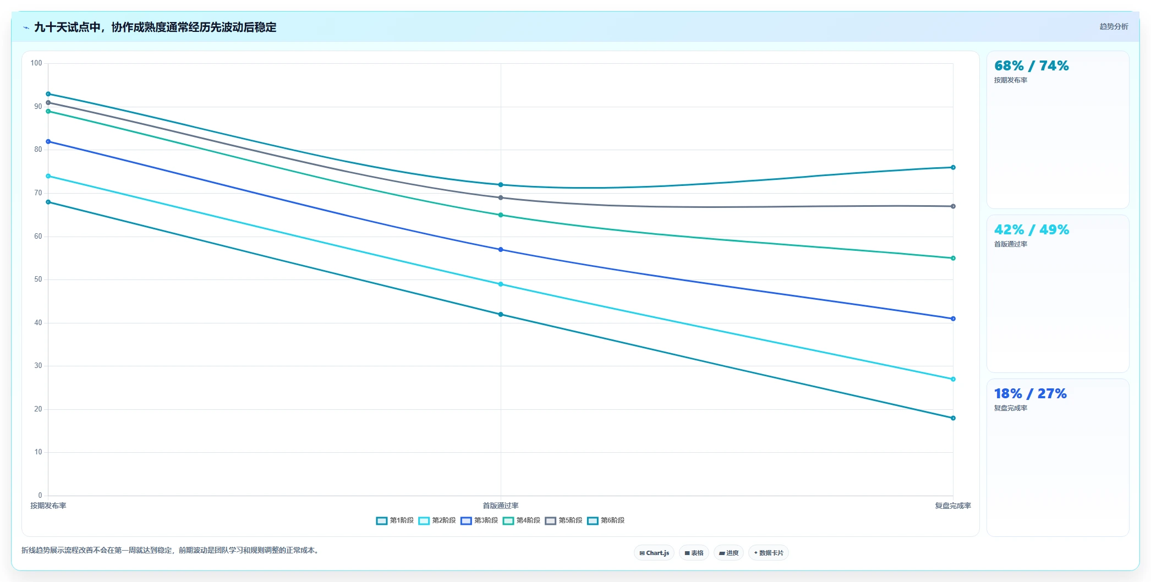Click 第2阶段 data point at 按期发布率 (74)
Image resolution: width=1151 pixels, height=582 pixels.
[x=48, y=176]
